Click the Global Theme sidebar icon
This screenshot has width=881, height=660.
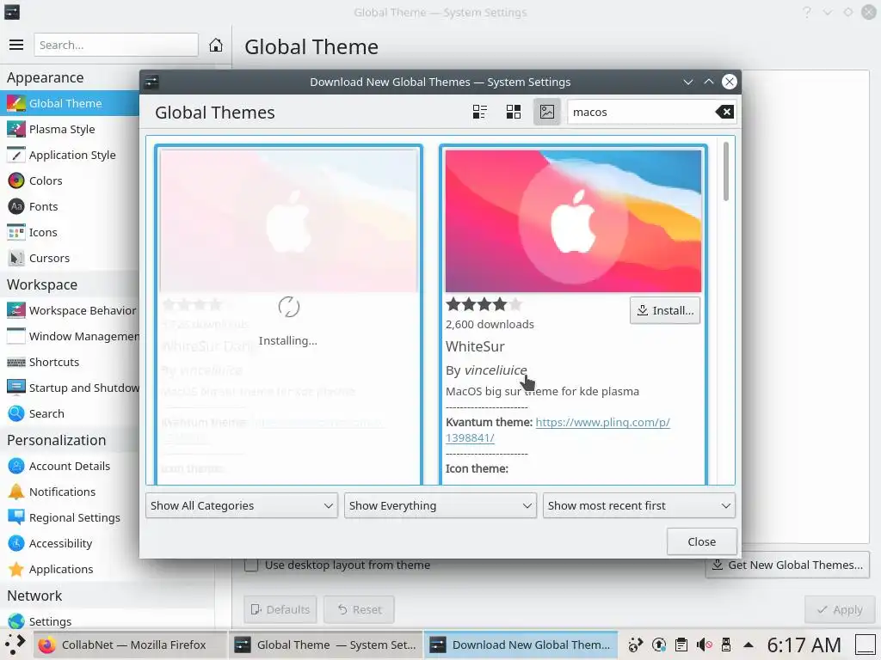16,103
